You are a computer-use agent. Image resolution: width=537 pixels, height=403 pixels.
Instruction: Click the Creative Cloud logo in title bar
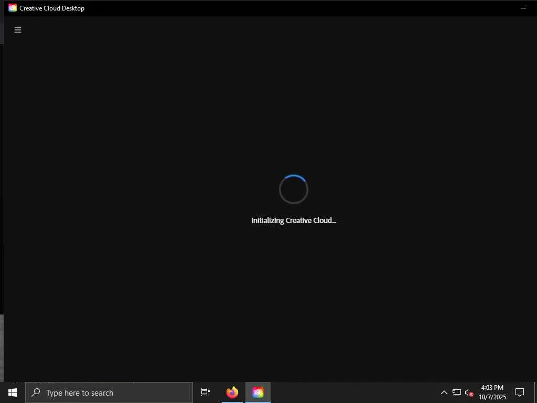(13, 8)
